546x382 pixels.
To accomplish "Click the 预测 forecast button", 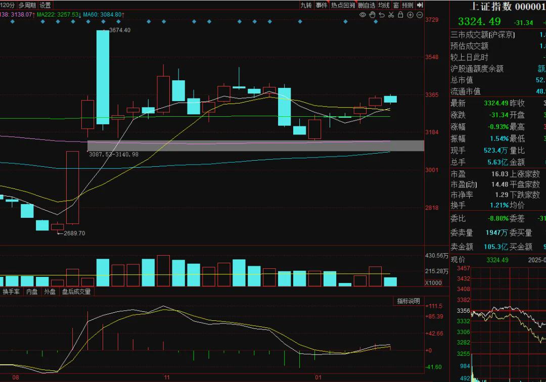I will [x=407, y=5].
